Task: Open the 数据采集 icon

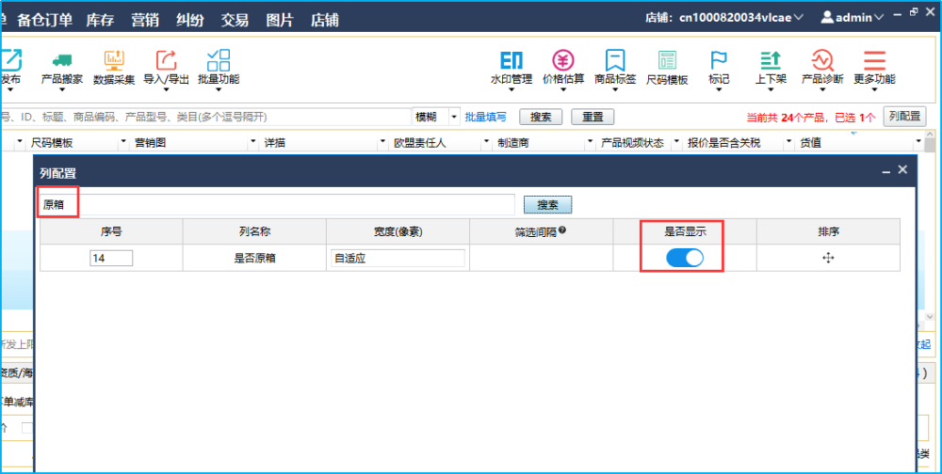Action: point(114,60)
